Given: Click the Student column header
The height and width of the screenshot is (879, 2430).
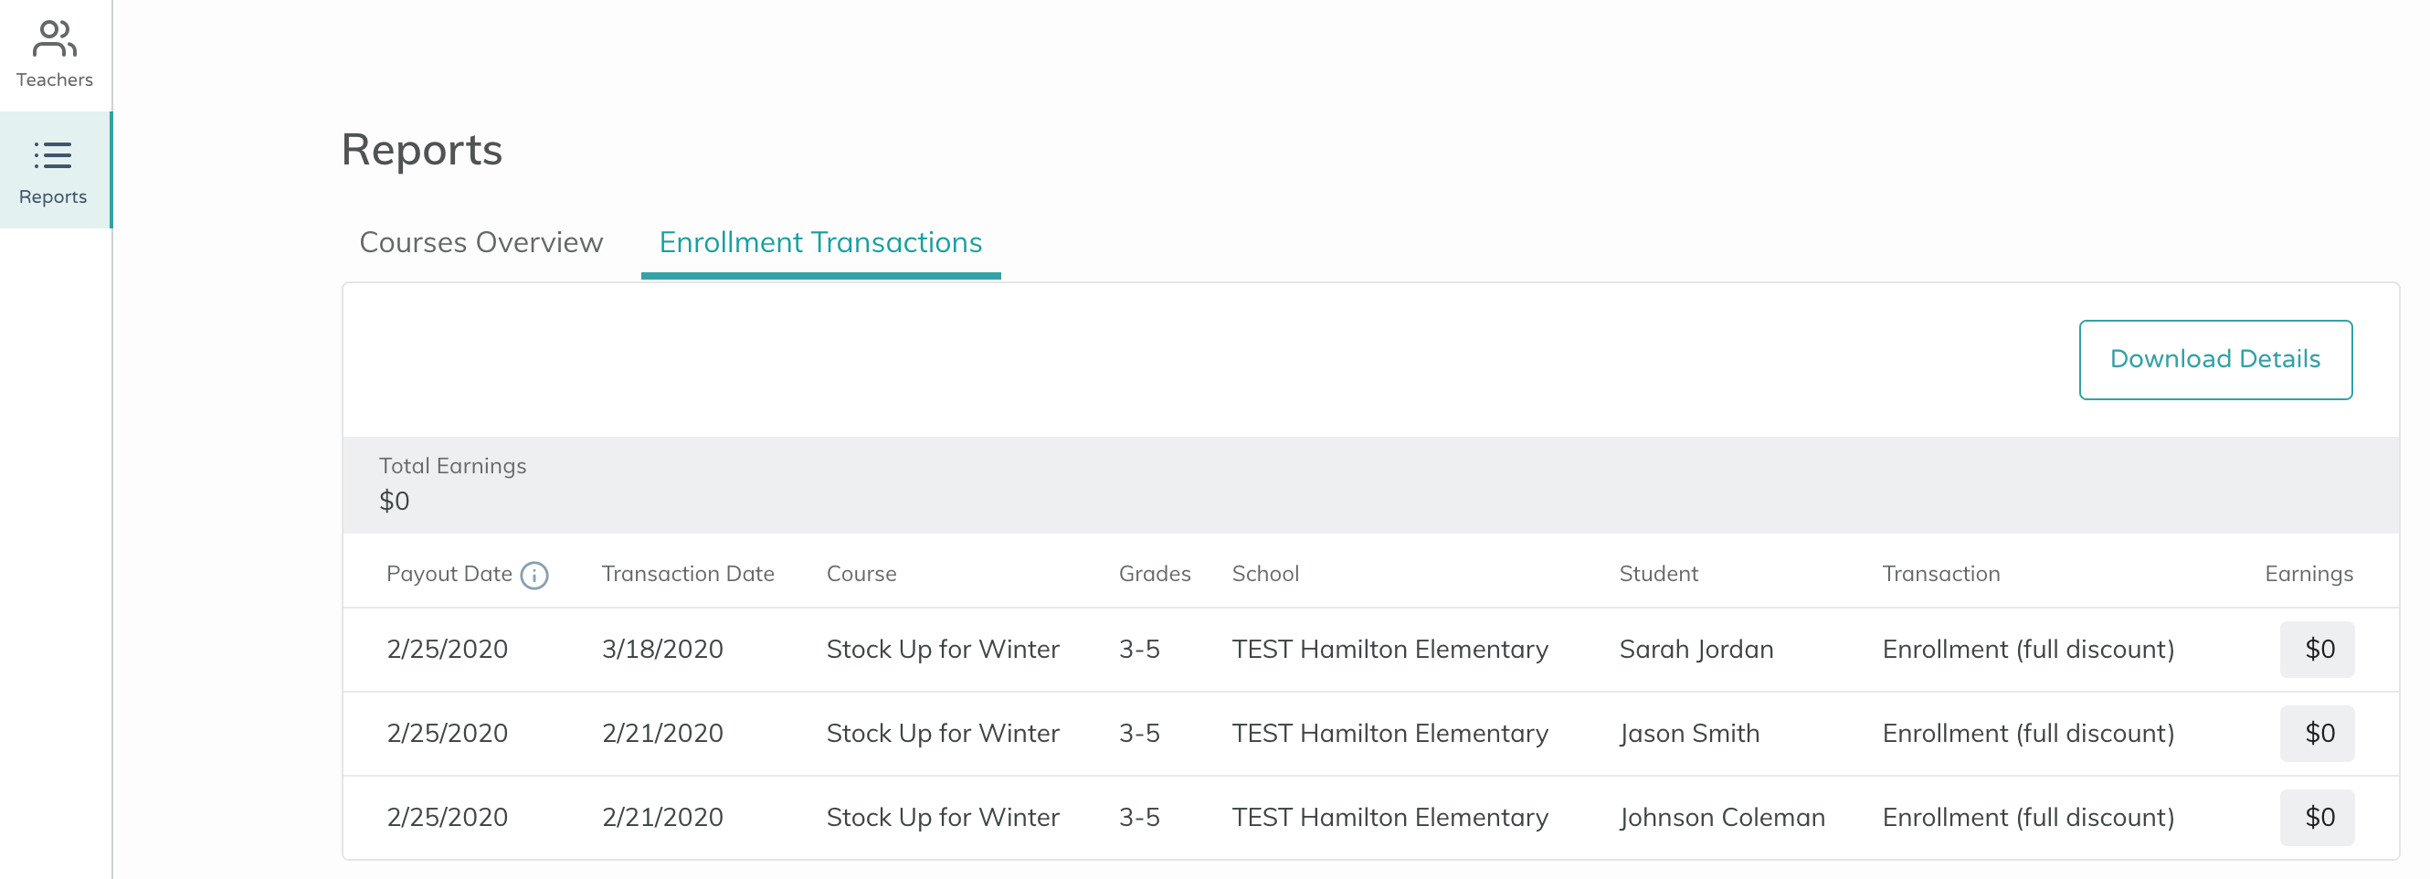Looking at the screenshot, I should pos(1657,573).
